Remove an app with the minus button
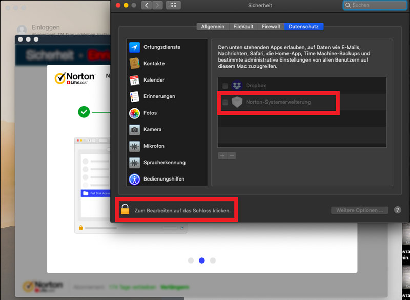Viewport: 410px width, 300px height. click(x=232, y=155)
